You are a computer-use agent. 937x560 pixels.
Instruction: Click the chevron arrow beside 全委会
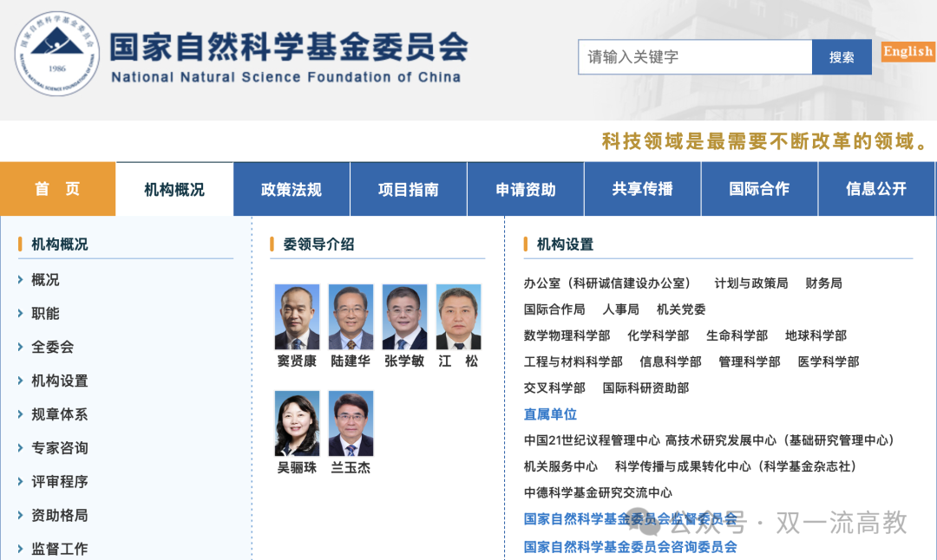[x=20, y=347]
